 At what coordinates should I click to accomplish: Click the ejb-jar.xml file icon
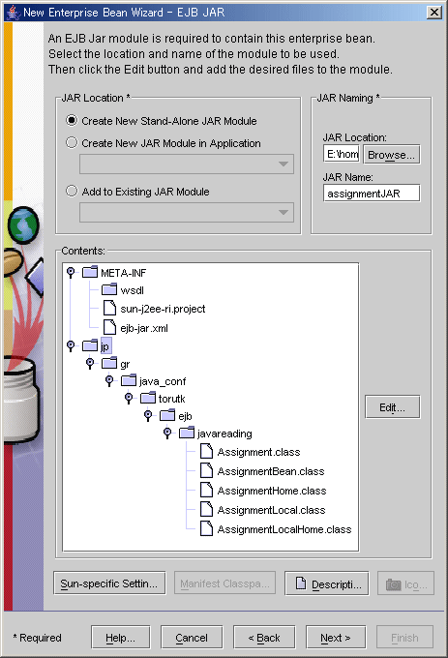[109, 327]
